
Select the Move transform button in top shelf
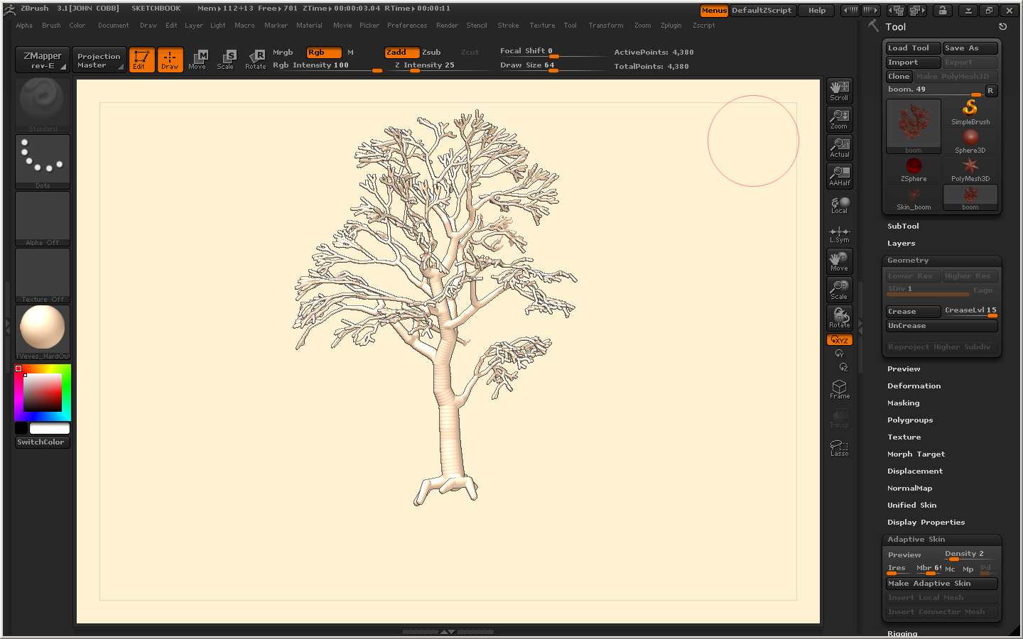click(x=197, y=60)
